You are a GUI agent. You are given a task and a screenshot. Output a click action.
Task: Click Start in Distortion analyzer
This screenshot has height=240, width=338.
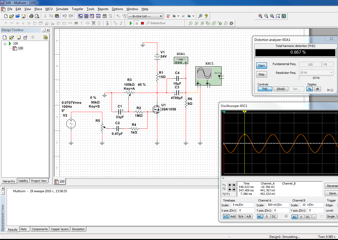click(x=261, y=66)
